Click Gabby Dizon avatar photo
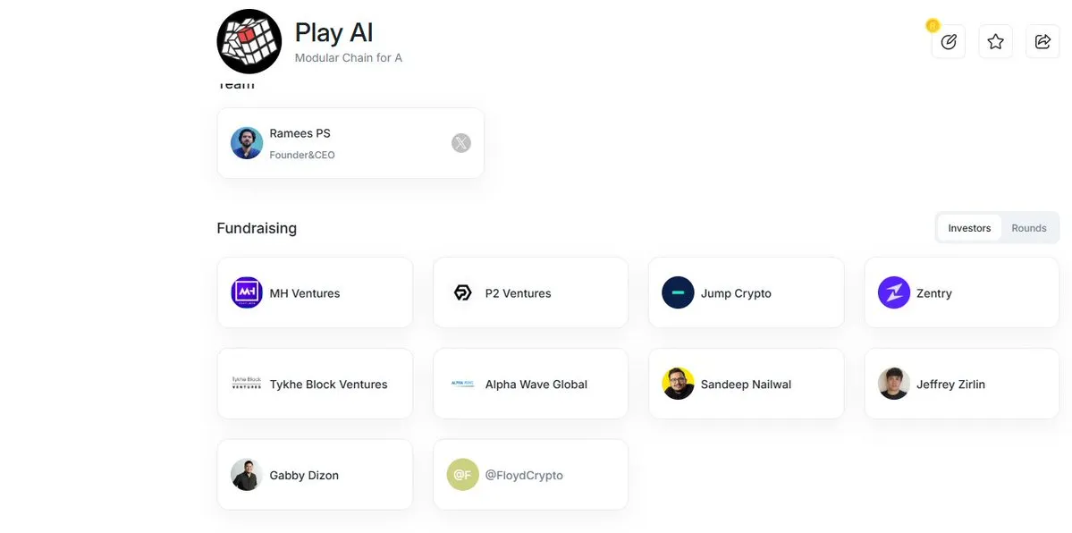Screen dimensions: 1072x533 point(247,475)
